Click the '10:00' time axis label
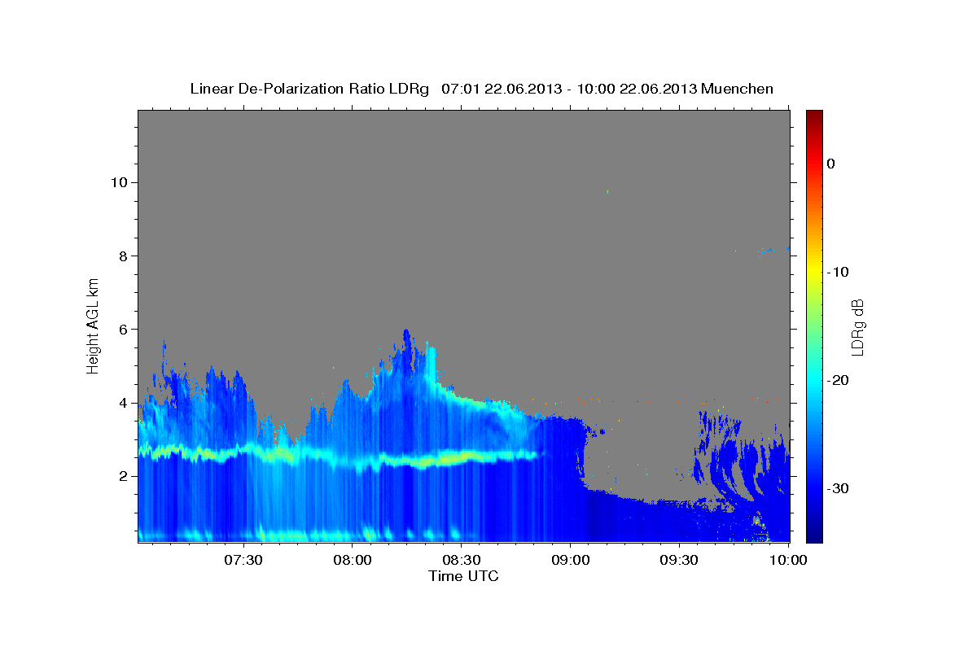The height and width of the screenshot is (651, 977). pos(788,560)
